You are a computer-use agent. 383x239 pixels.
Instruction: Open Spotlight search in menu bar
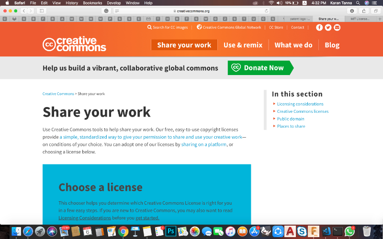(x=358, y=3)
